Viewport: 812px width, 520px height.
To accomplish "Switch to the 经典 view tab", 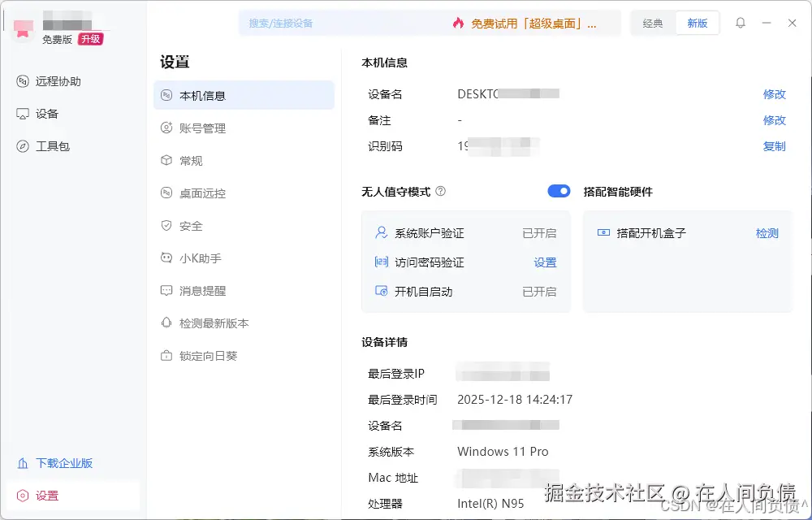I will [x=652, y=23].
